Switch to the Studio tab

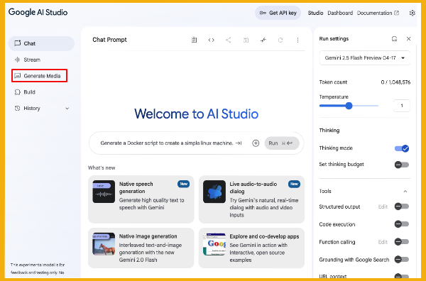[x=315, y=13]
